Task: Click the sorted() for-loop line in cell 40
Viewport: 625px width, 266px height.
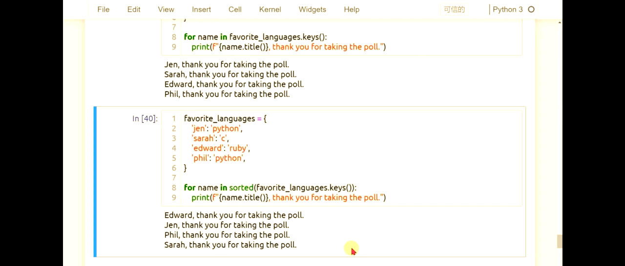Action: 270,188
